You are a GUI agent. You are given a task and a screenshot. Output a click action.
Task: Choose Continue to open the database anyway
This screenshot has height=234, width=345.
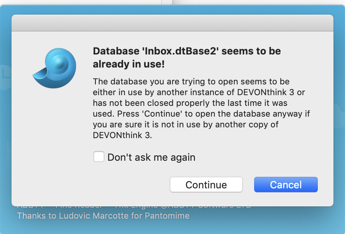click(206, 185)
